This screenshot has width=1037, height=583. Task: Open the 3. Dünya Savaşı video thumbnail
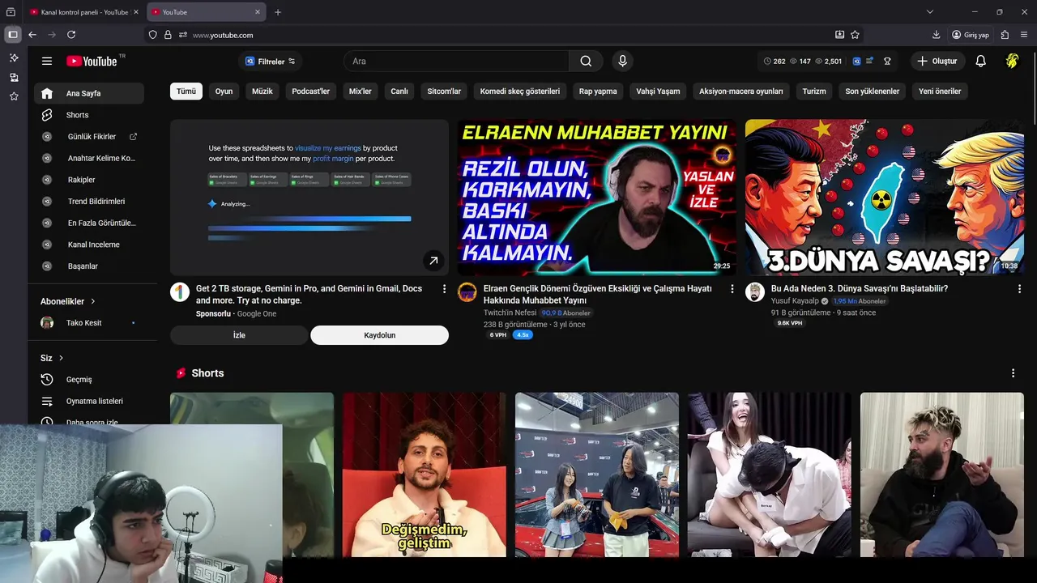885,198
